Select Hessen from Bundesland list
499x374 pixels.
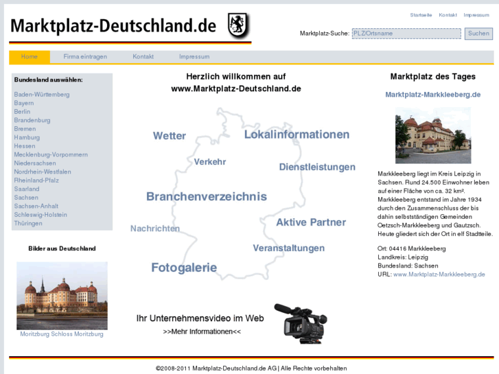tap(25, 146)
